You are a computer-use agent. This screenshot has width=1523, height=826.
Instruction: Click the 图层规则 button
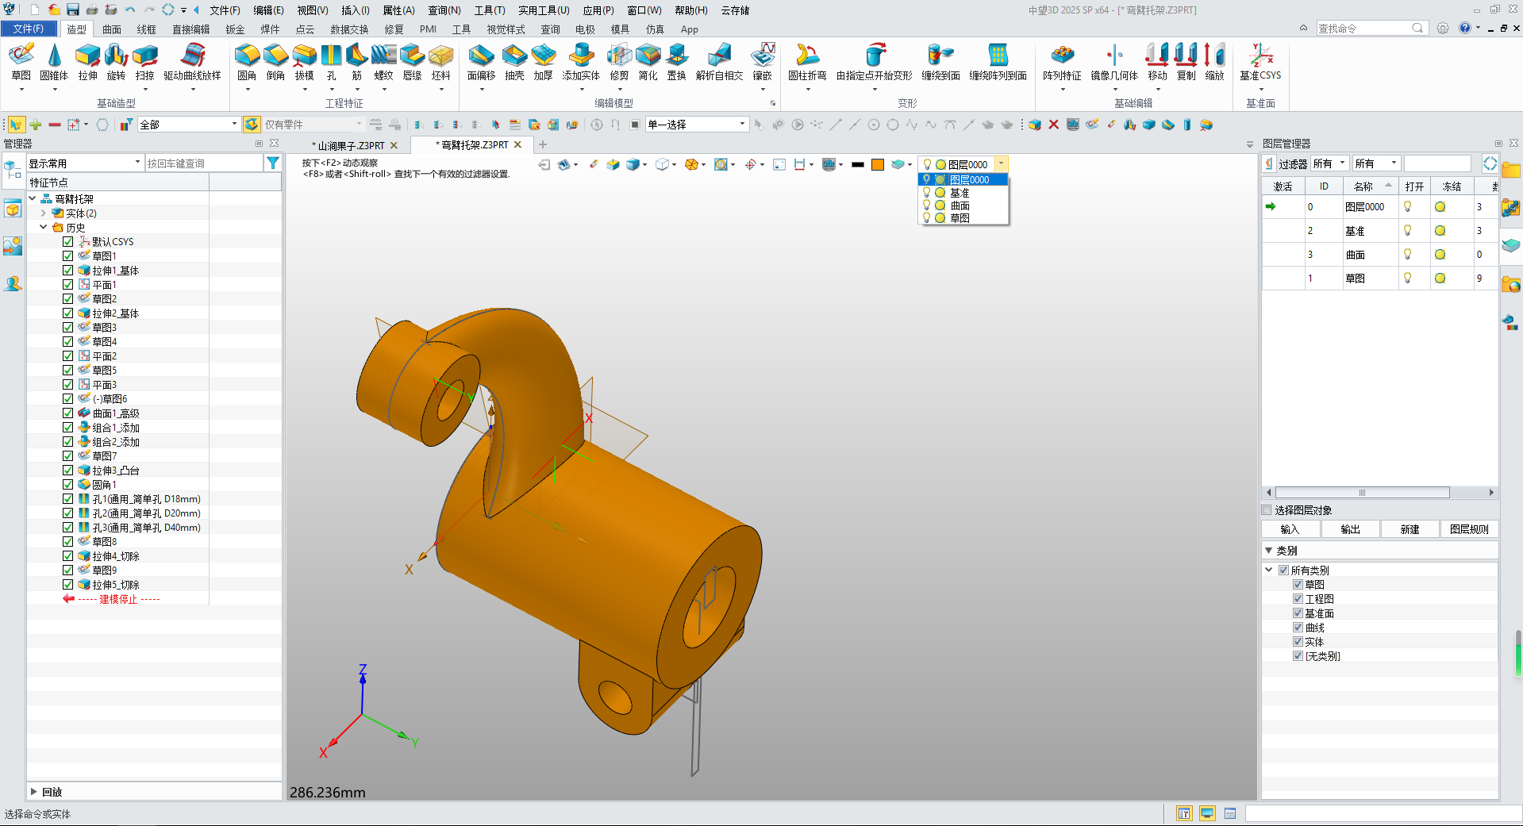point(1469,529)
